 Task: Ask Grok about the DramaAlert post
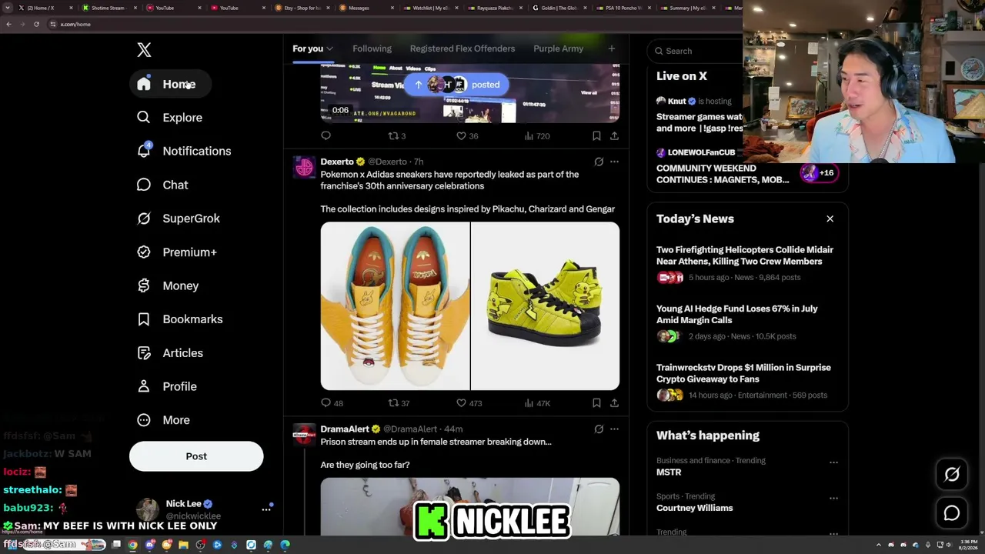(599, 429)
